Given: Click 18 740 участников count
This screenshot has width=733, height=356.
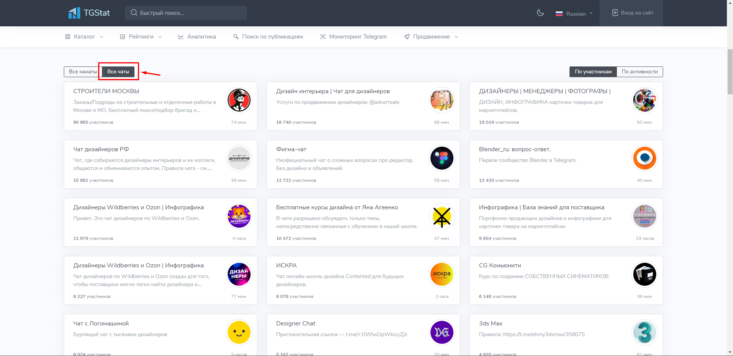Looking at the screenshot, I should (x=296, y=122).
